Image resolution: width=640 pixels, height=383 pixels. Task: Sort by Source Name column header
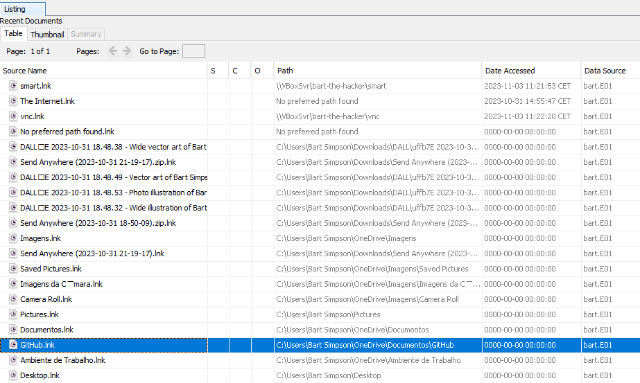pyautogui.click(x=25, y=71)
